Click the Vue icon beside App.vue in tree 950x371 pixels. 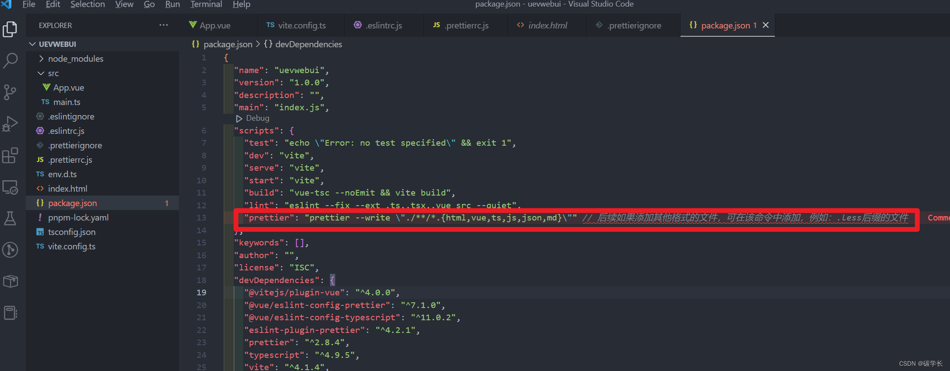tap(46, 87)
